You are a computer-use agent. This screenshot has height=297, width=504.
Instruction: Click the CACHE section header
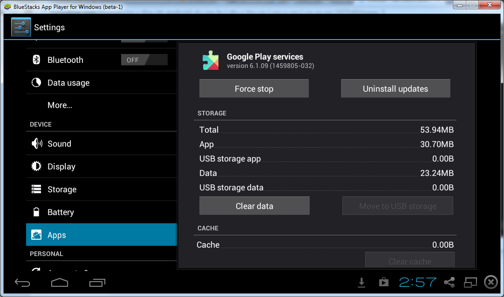pyautogui.click(x=208, y=228)
